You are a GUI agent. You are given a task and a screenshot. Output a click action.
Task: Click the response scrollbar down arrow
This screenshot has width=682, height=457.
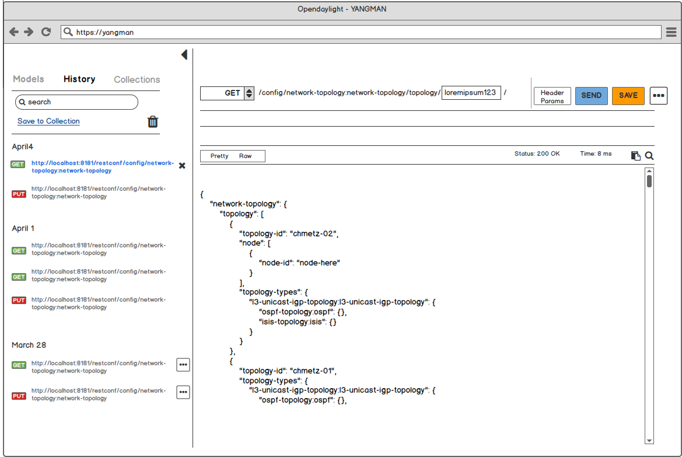tap(649, 441)
